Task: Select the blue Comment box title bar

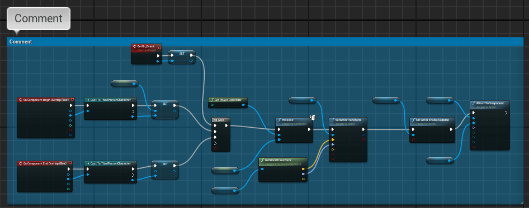Action: 264,42
